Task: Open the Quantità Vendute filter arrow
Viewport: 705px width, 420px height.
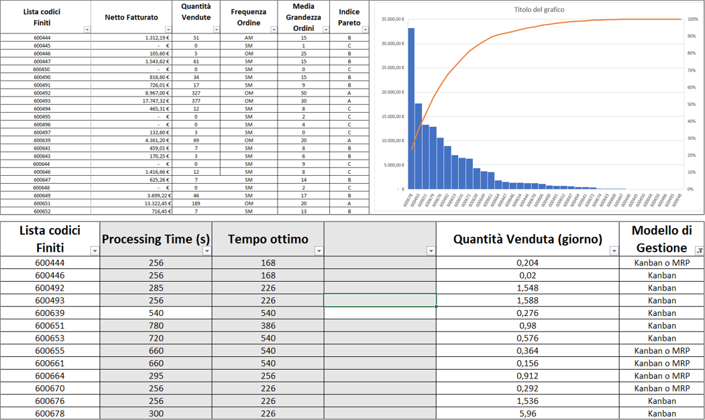Action: pyautogui.click(x=216, y=30)
